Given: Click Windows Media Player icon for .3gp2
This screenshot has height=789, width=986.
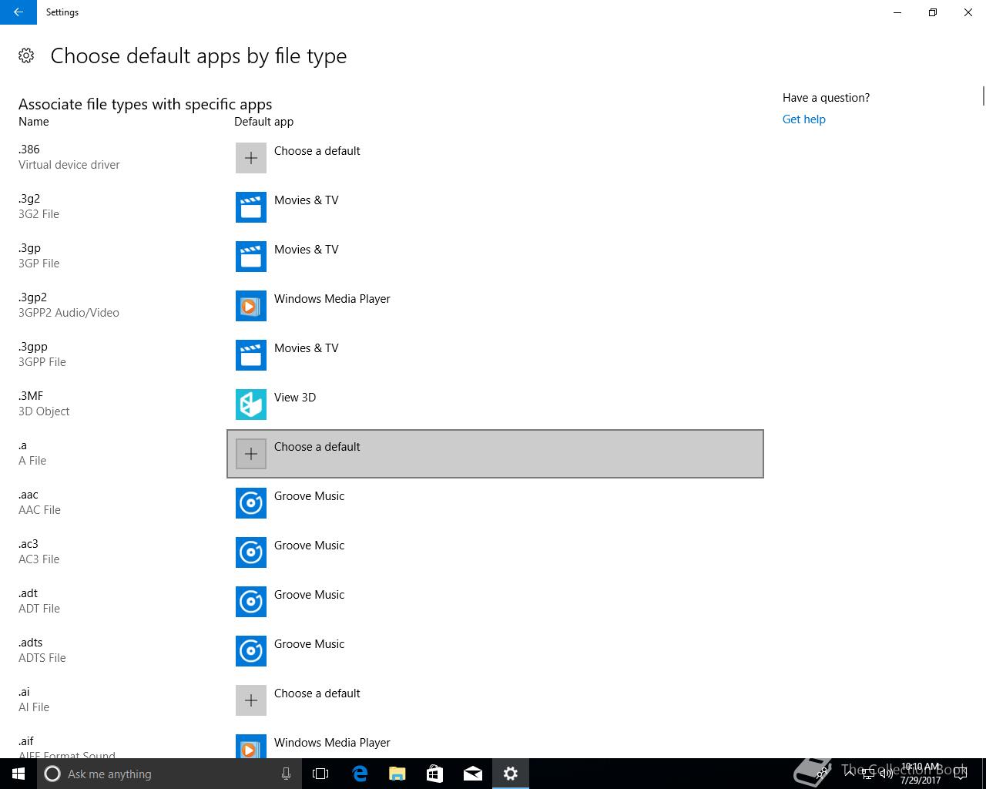Looking at the screenshot, I should tap(251, 306).
